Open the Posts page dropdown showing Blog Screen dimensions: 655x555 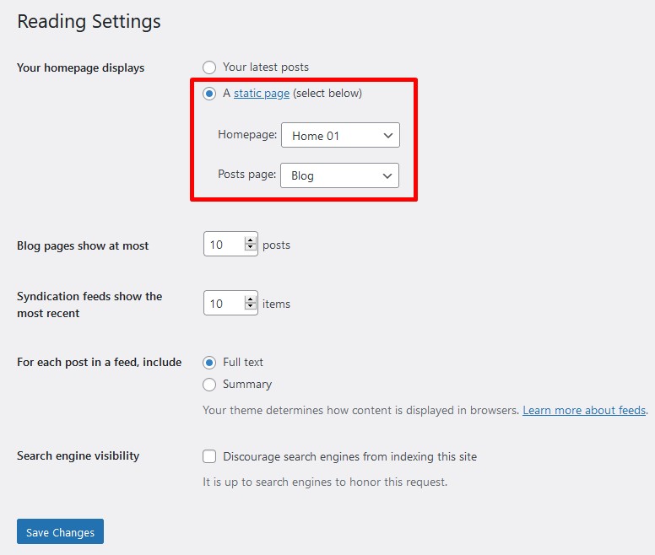click(340, 175)
